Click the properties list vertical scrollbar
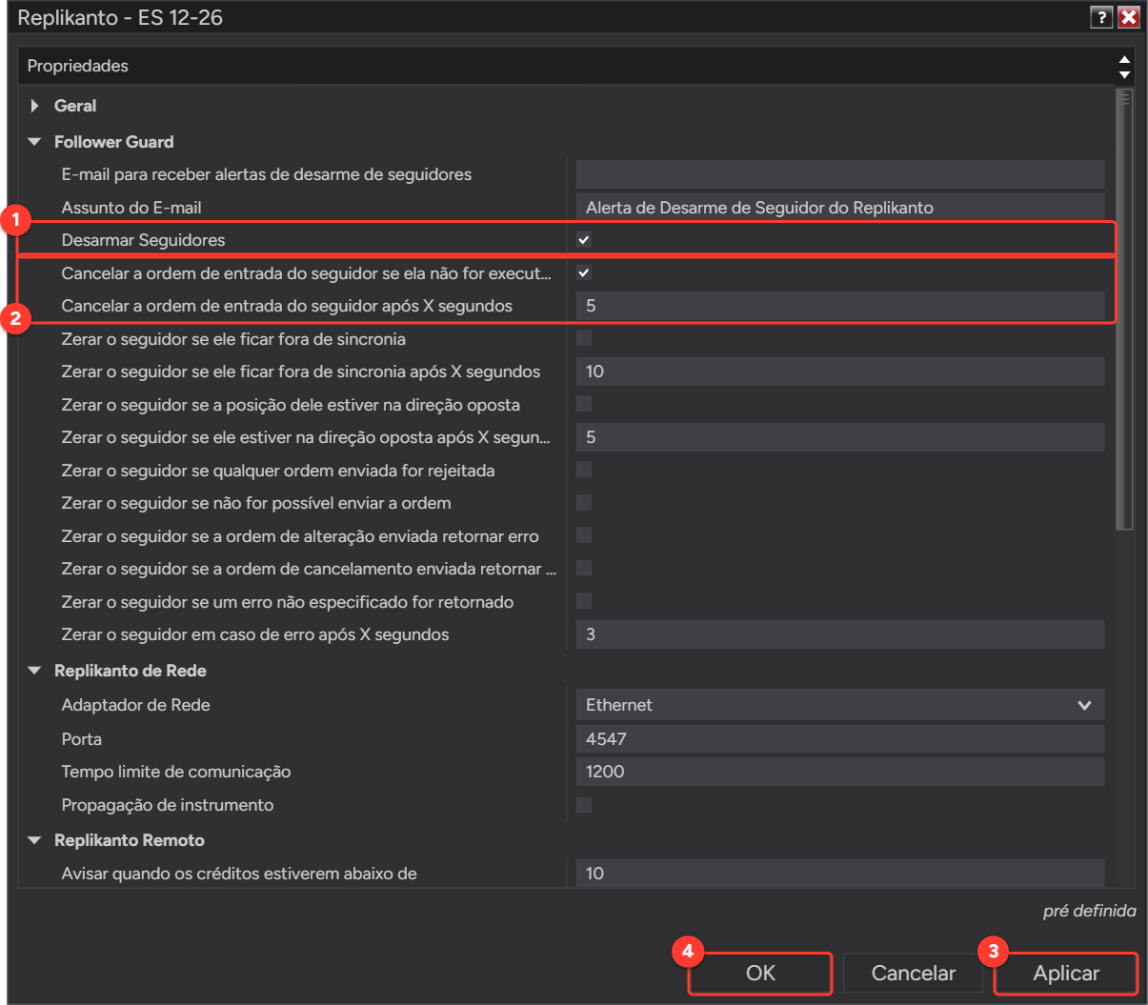This screenshot has width=1148, height=1005. (x=1125, y=309)
